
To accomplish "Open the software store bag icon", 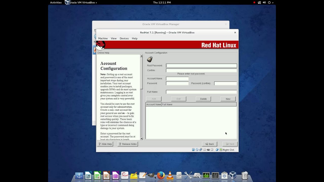I will coord(224,175).
